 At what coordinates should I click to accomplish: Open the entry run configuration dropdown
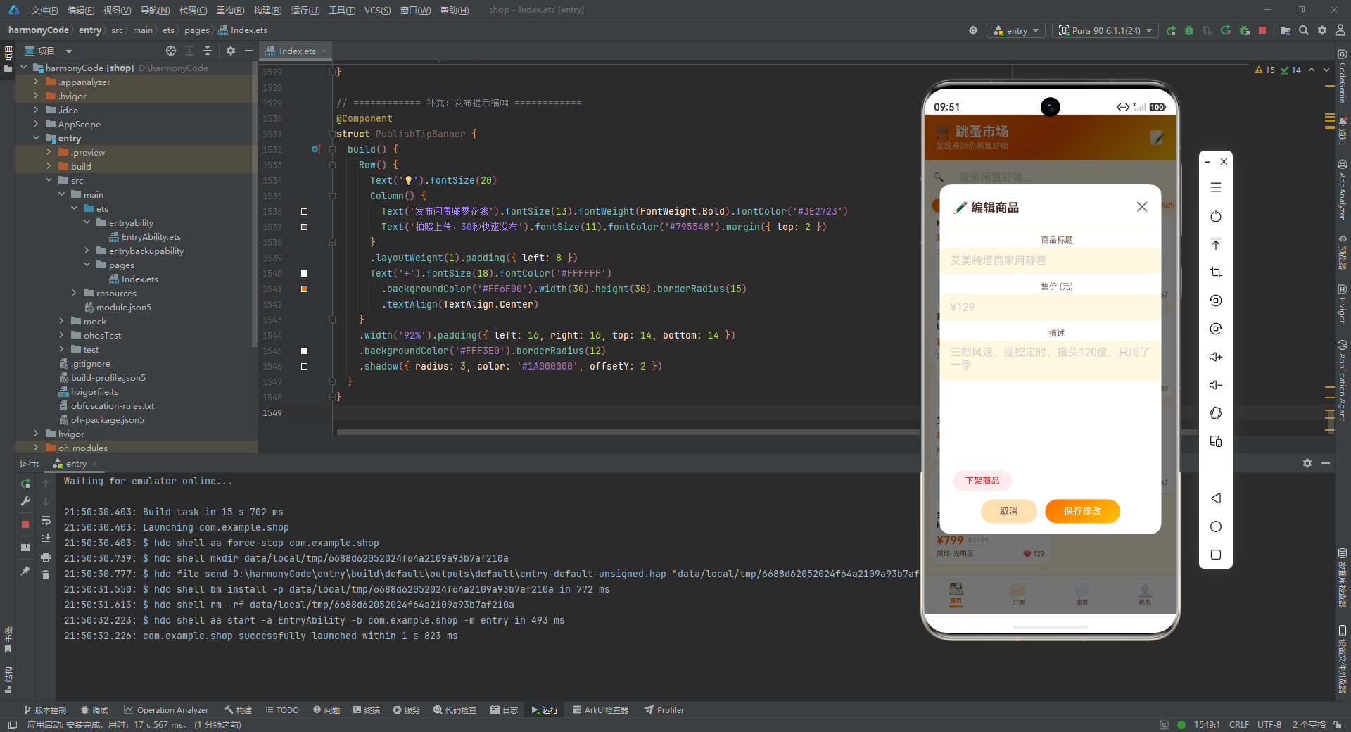[x=1017, y=31]
